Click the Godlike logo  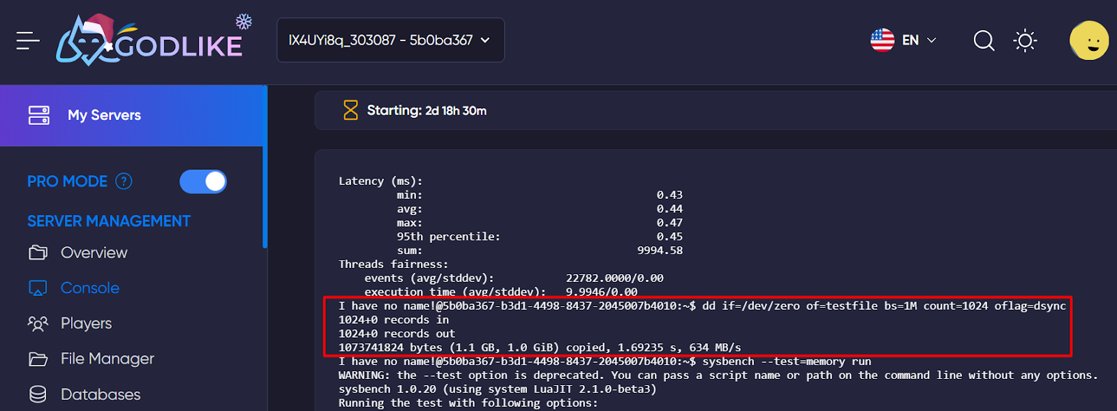pos(149,40)
